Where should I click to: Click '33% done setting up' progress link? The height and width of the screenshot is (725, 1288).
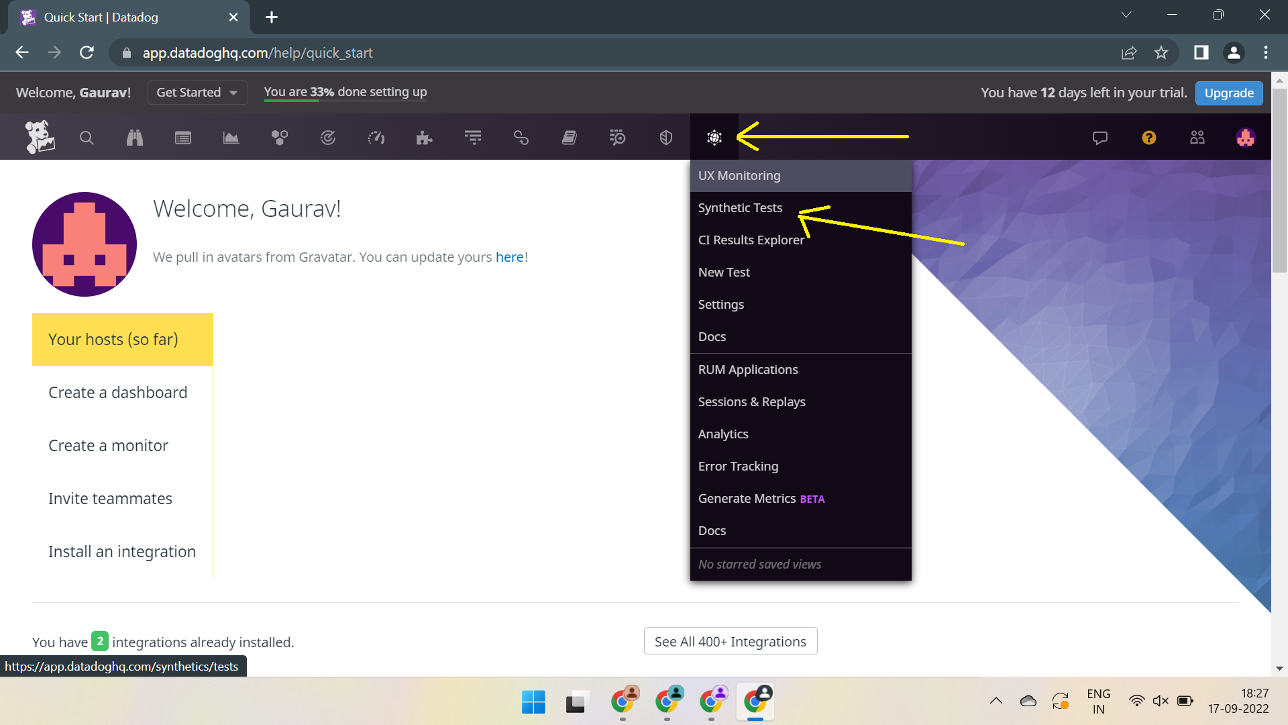(345, 92)
